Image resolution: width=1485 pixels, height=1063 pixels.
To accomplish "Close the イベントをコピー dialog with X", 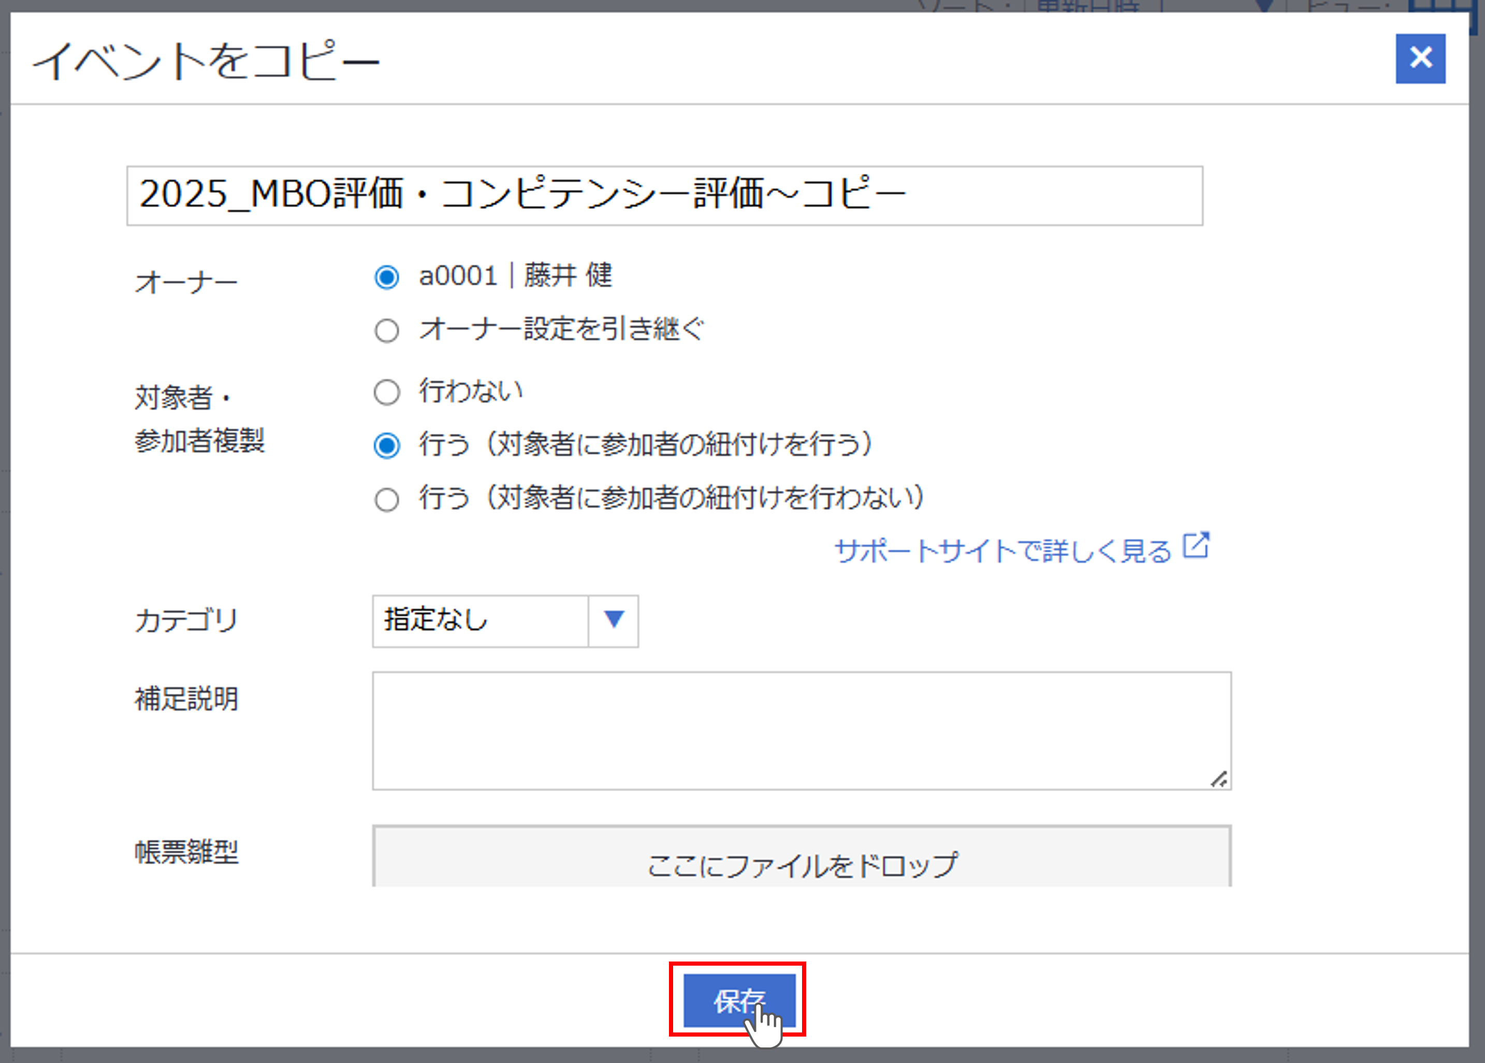I will click(1420, 59).
